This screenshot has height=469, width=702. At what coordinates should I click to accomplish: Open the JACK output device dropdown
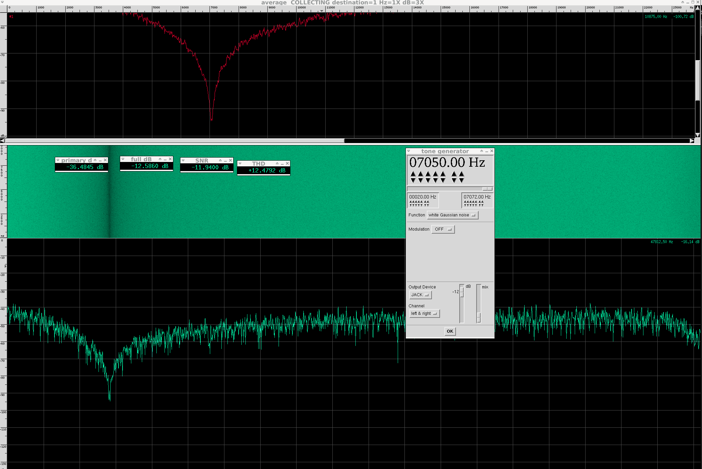tap(420, 295)
